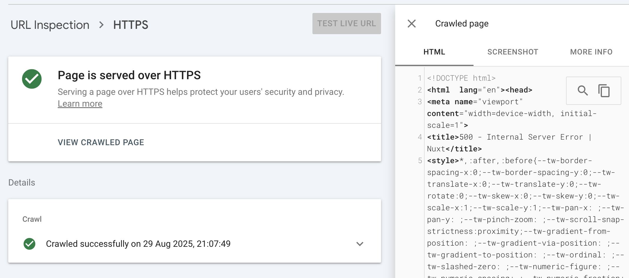Viewport: 629px width, 278px height.
Task: Click the Crawled successfully date text
Action: (138, 244)
